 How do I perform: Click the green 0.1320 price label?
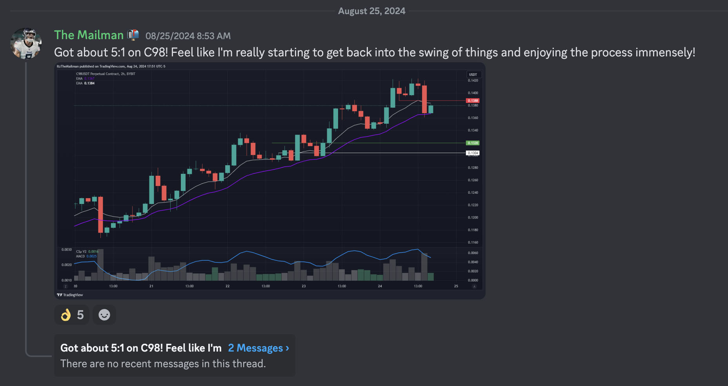coord(473,143)
